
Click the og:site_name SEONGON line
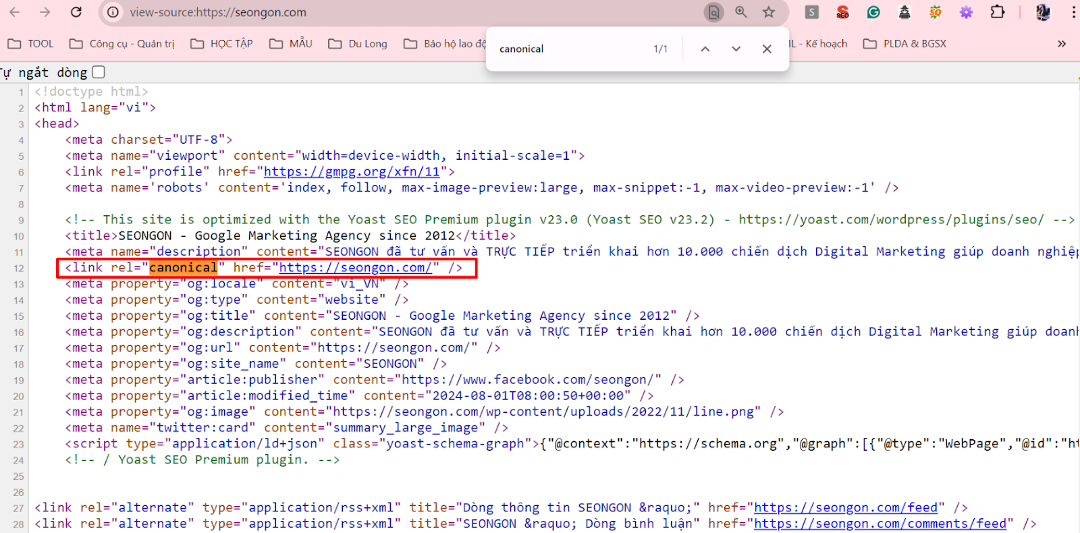[x=256, y=364]
